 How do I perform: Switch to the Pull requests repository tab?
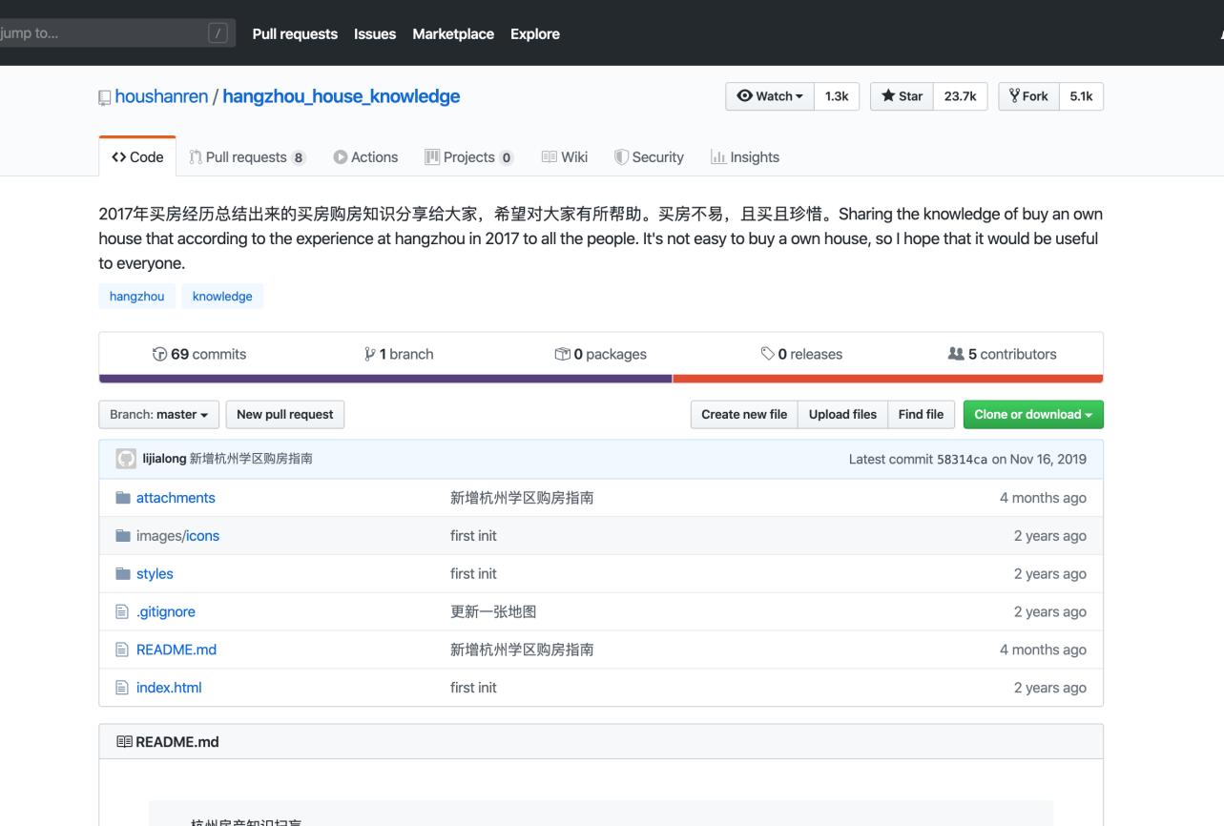[x=246, y=157]
